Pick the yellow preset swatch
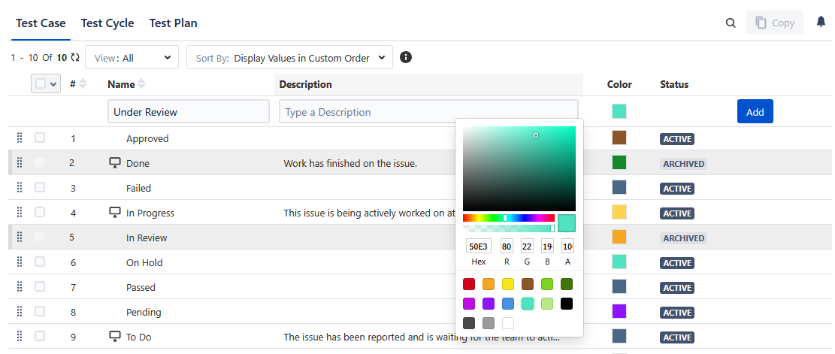 point(508,284)
